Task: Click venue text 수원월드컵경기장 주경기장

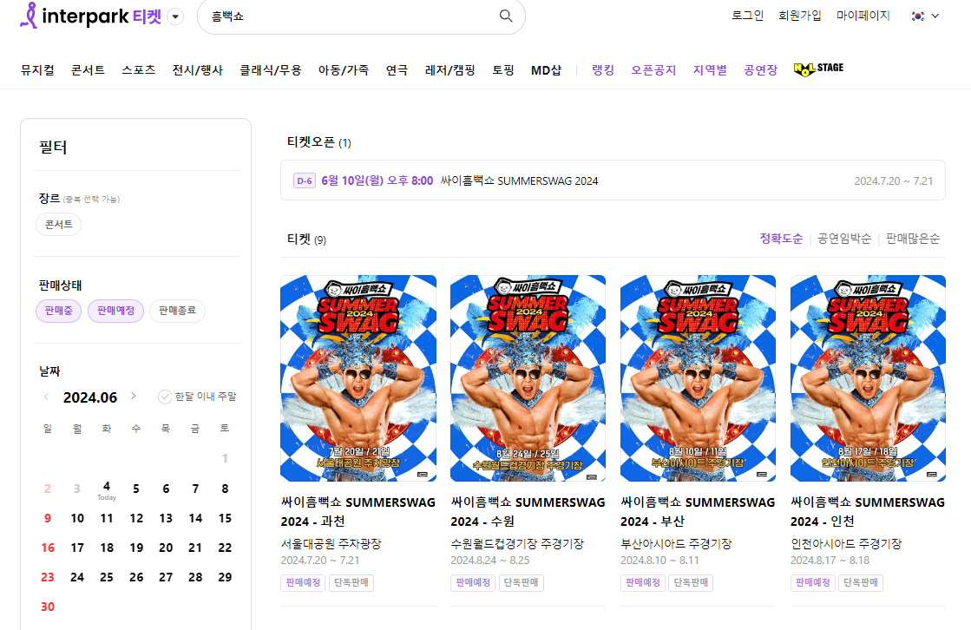Action: (517, 544)
